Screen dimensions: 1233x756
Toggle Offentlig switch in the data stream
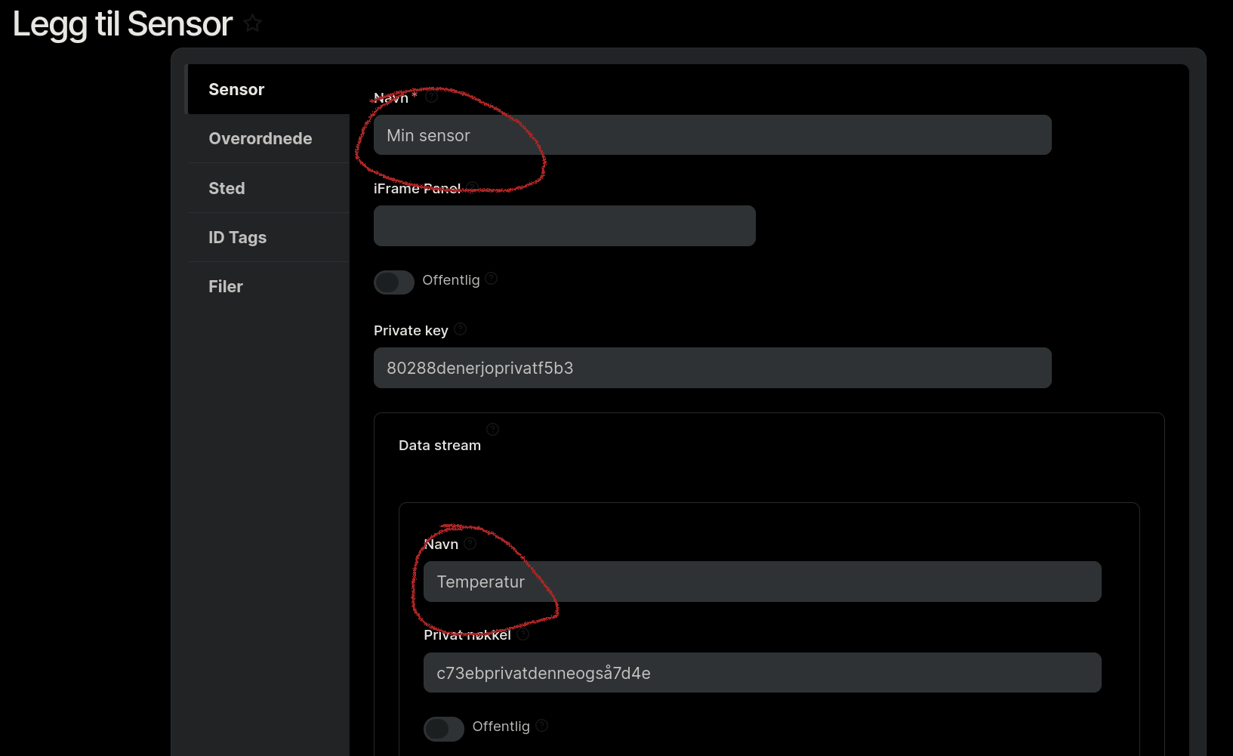click(443, 729)
